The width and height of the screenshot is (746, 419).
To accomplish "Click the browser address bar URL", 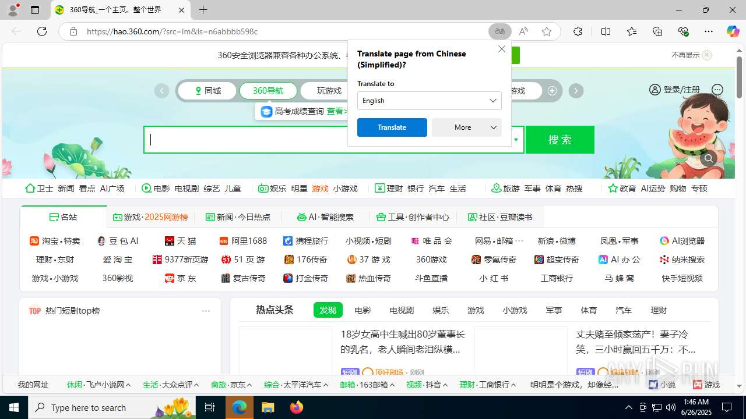I will tap(173, 31).
